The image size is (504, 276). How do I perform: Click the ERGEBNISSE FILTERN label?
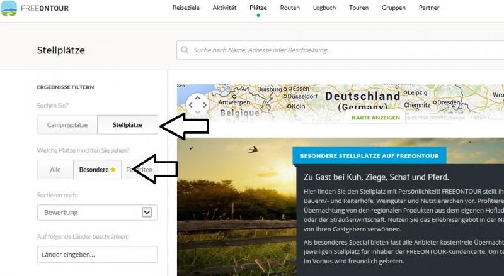click(66, 87)
